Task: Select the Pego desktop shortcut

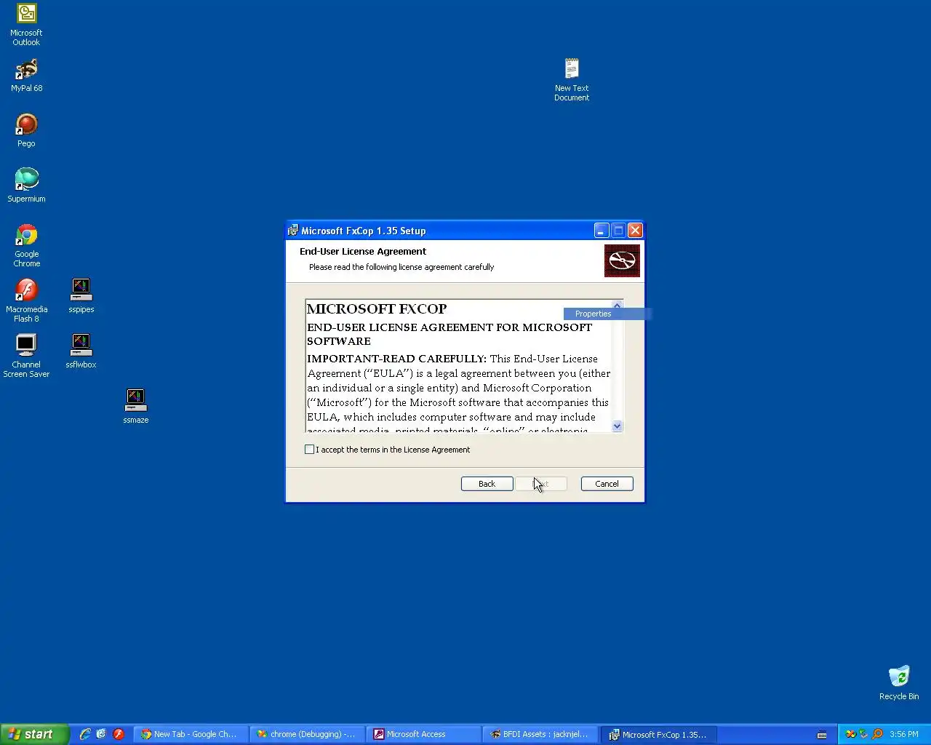Action: (26, 131)
